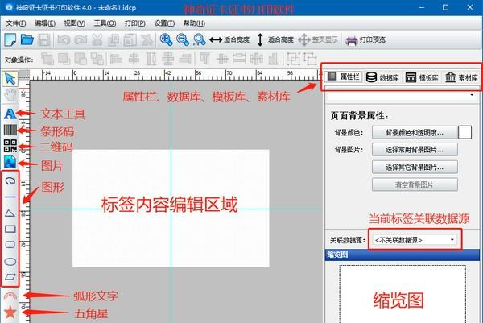The width and height of the screenshot is (483, 323).
Task: Click the 背景颜色和透明度 button
Action: (415, 133)
